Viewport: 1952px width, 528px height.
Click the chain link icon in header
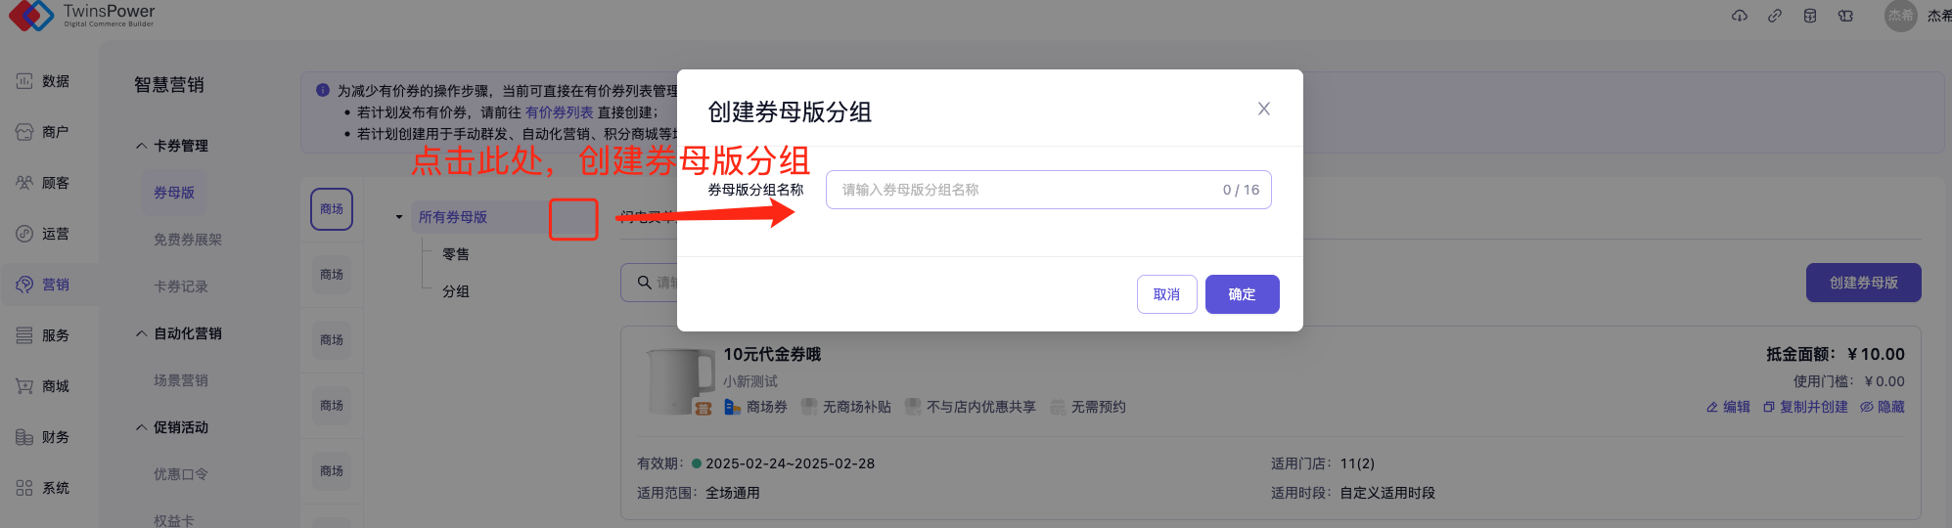coord(1774,16)
